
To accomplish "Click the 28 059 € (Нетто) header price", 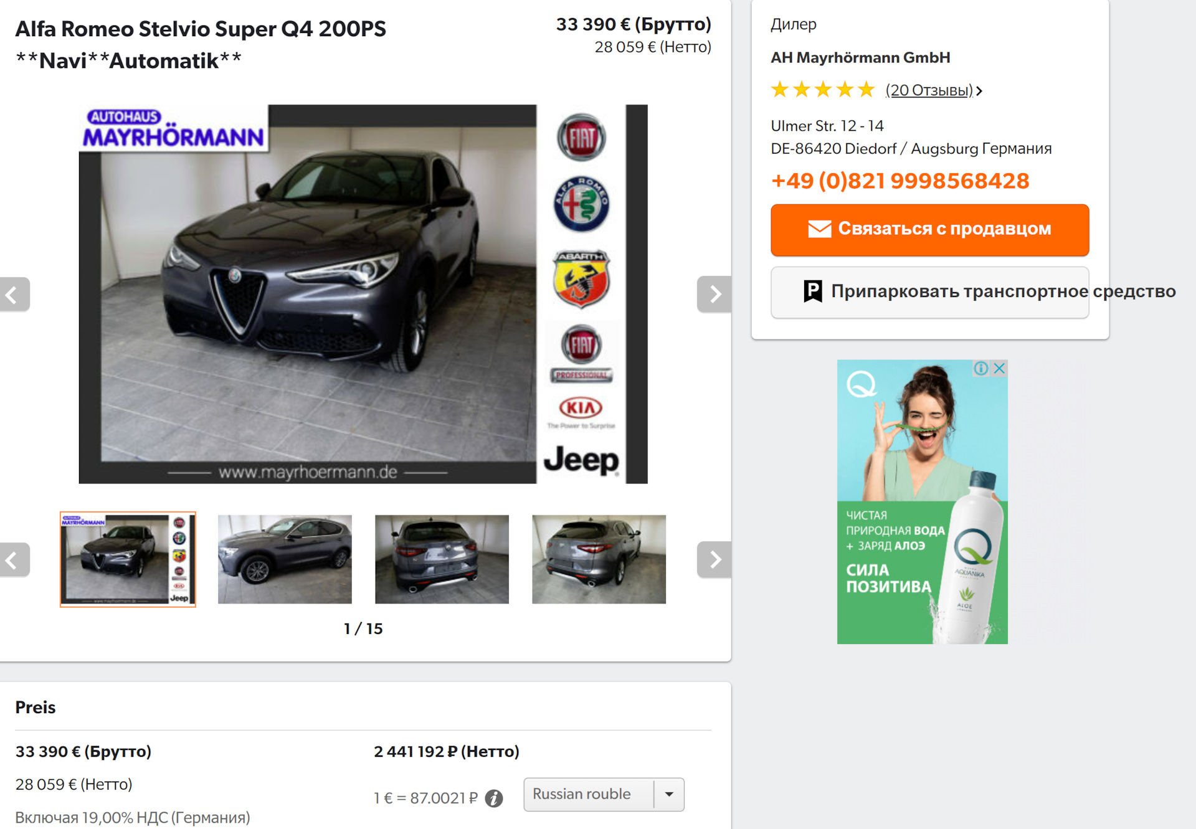I will point(653,47).
